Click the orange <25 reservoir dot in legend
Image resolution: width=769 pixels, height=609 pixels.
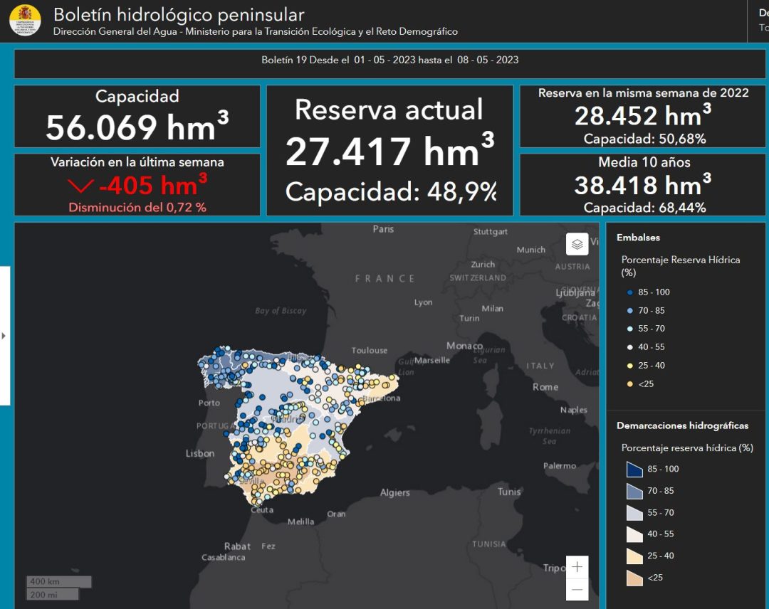[x=631, y=384]
